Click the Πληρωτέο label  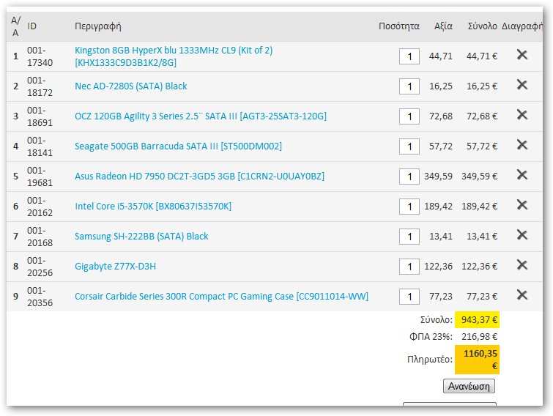click(429, 360)
